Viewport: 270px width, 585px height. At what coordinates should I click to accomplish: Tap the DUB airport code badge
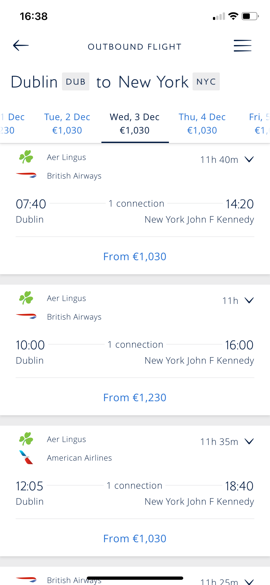tap(76, 82)
